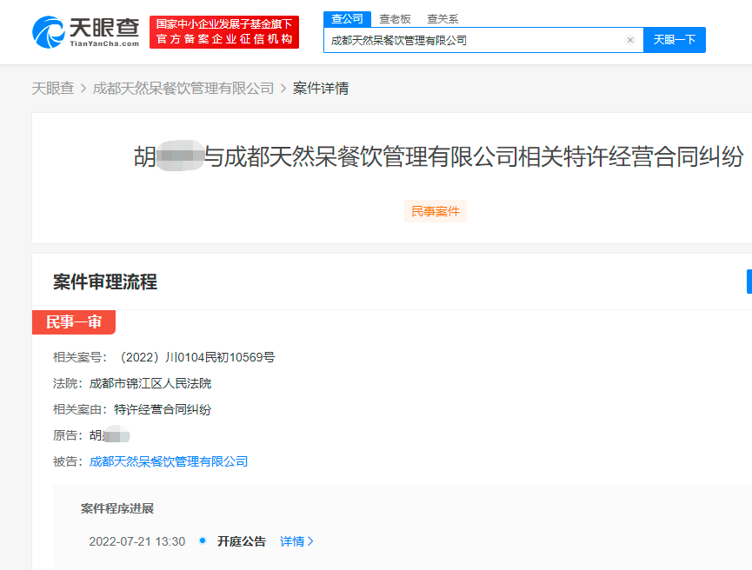This screenshot has width=752, height=570.
Task: Click the date 2022-07-21 13:30
Action: 137,541
